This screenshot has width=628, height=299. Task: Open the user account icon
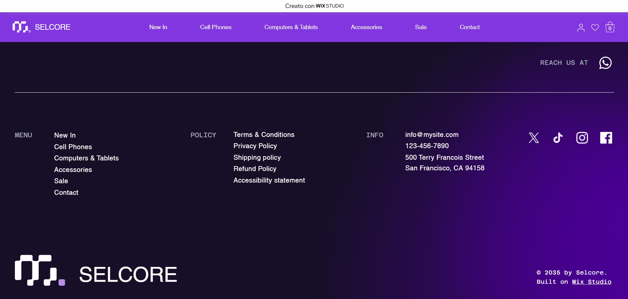pos(581,27)
